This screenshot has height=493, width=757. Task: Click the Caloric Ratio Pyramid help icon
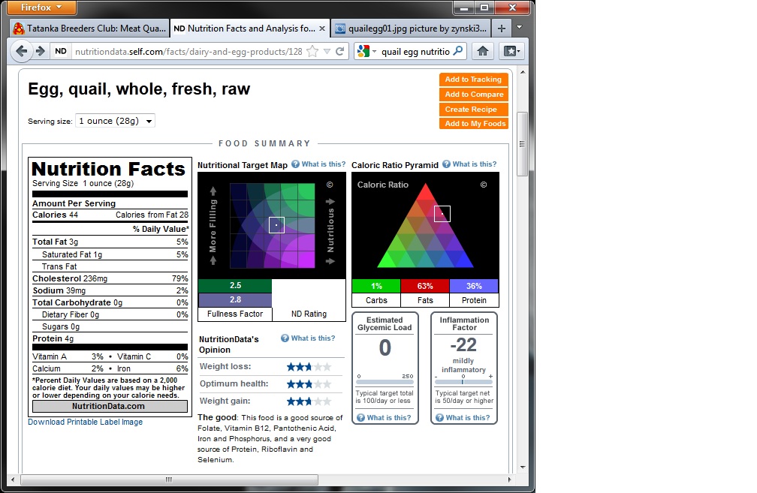(447, 164)
